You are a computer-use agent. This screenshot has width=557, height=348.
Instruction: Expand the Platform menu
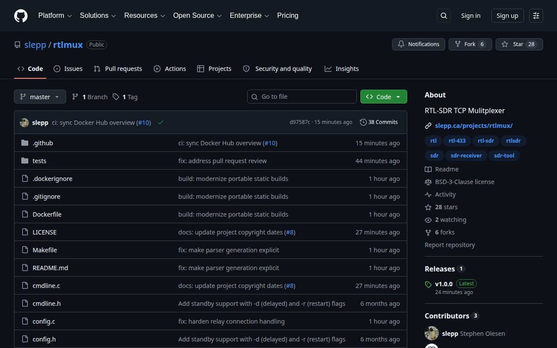tap(55, 16)
